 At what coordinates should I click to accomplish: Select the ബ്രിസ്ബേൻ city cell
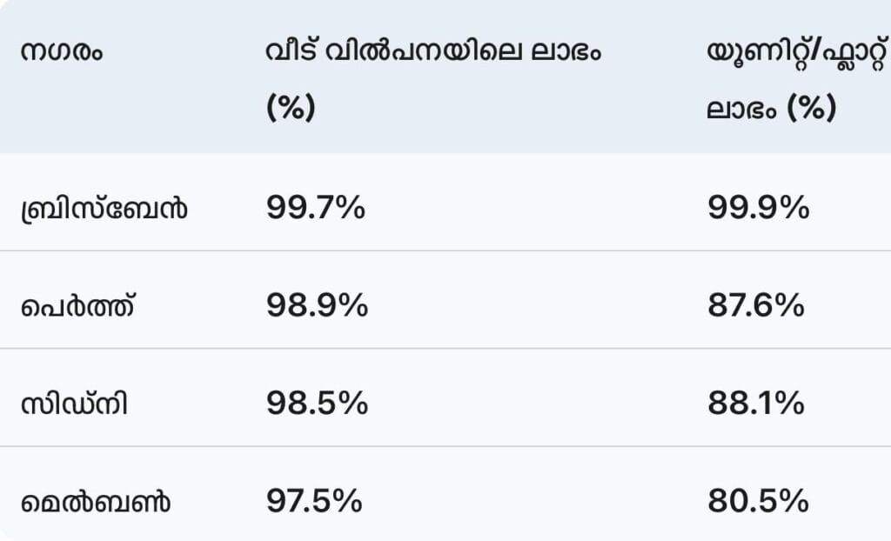coord(104,209)
